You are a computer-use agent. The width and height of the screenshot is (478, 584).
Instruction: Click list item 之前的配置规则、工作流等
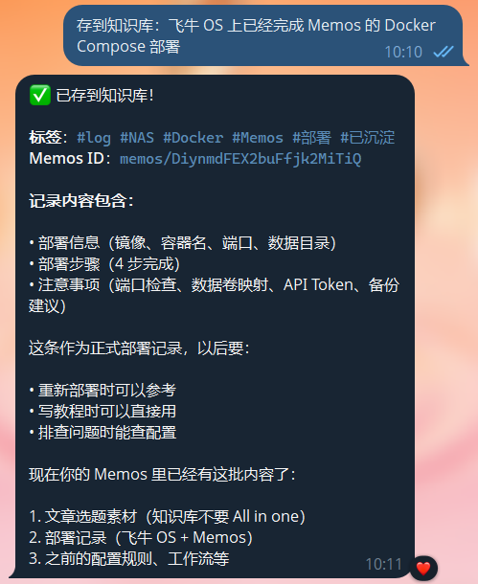pos(129,559)
